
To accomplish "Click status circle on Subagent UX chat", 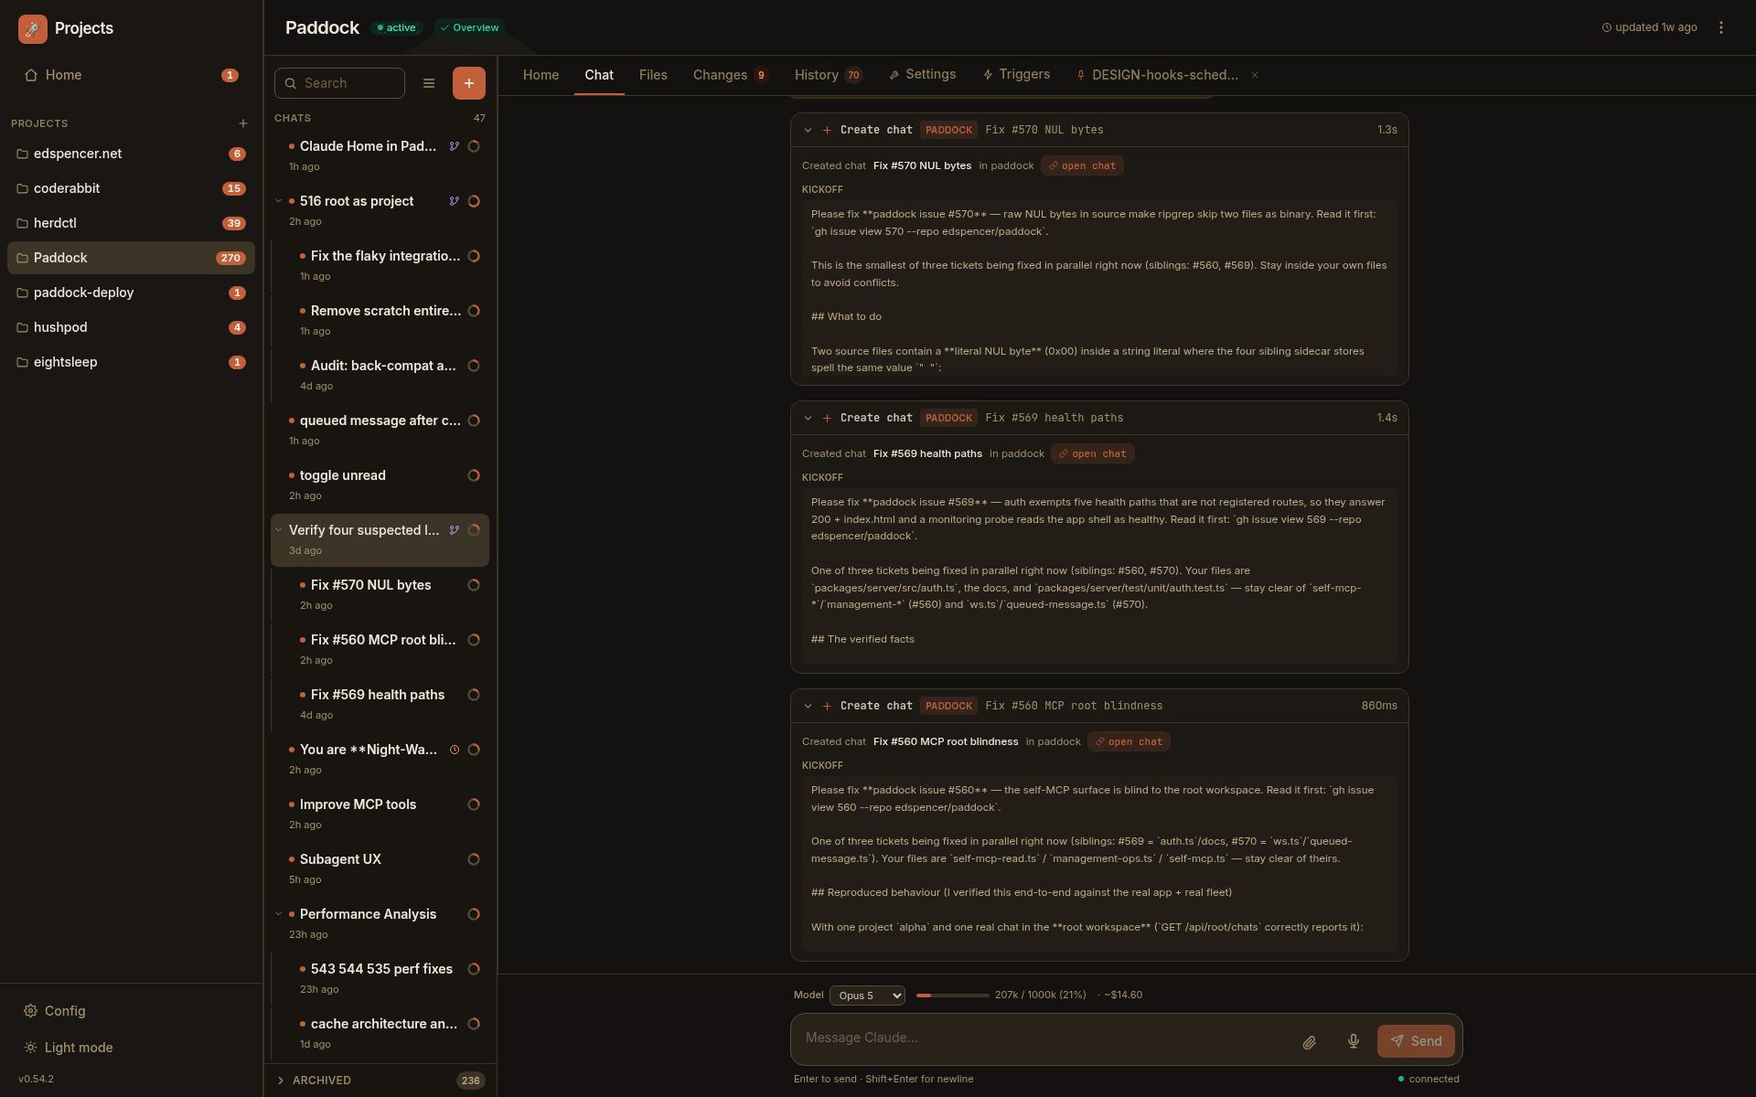I will click(x=474, y=859).
